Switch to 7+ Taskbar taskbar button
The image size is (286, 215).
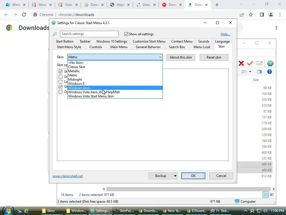click(x=221, y=211)
